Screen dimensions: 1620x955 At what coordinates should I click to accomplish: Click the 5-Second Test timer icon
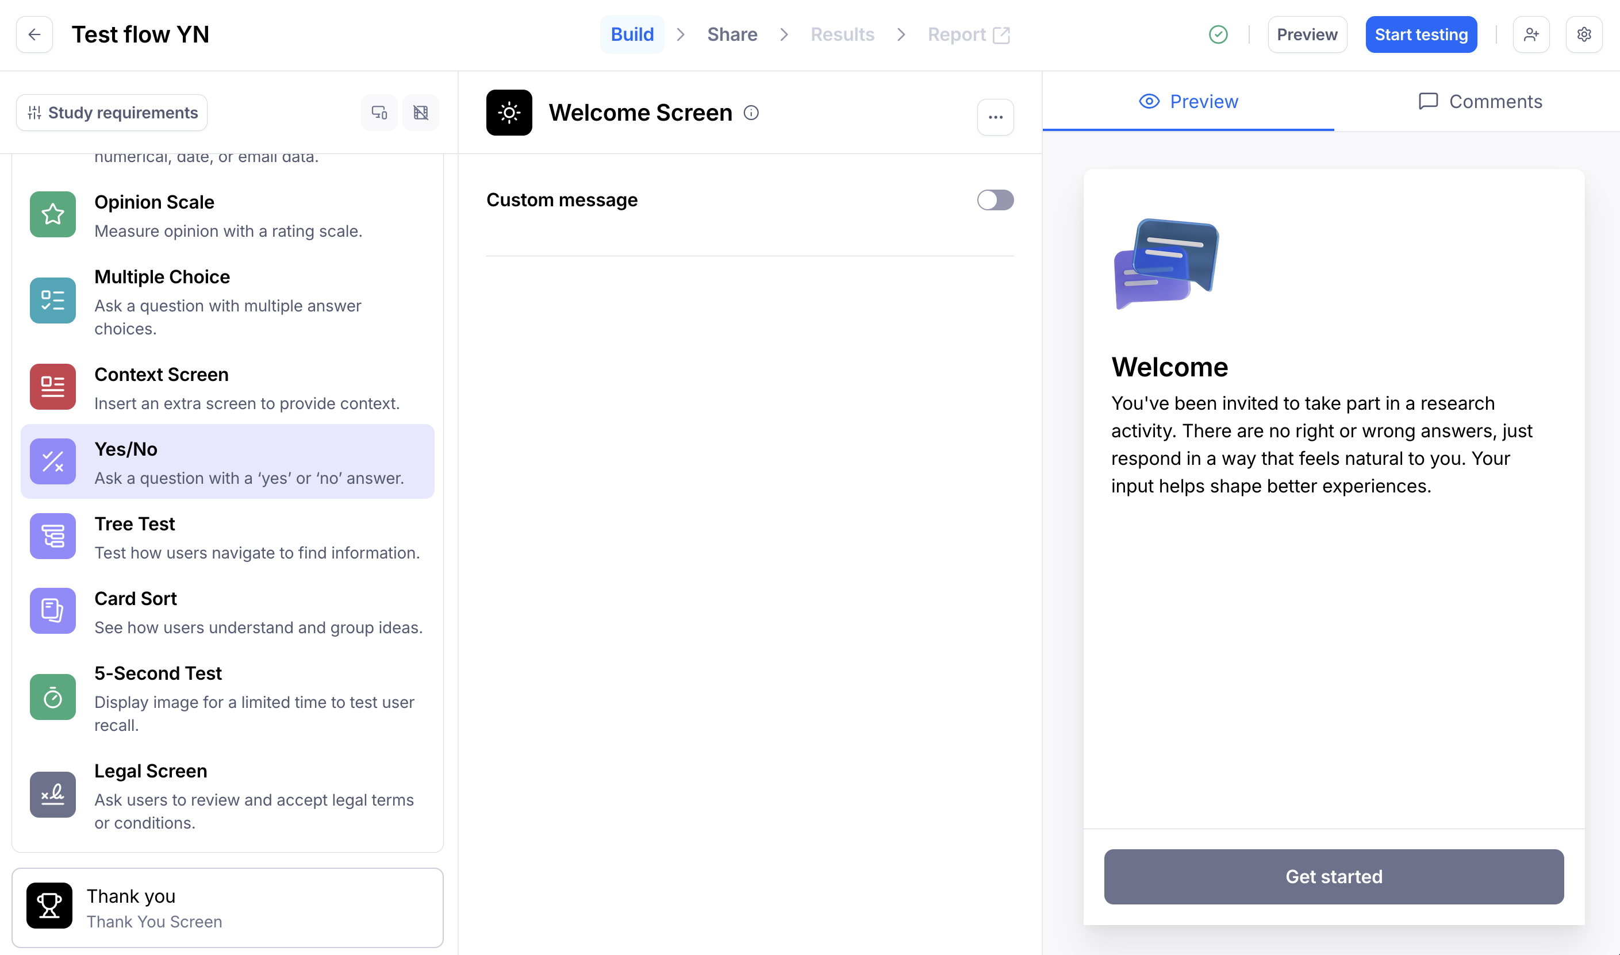tap(53, 697)
